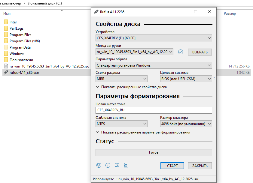Viewport: 253px width, 183px height.
Task: Show the Rufus log icon
Action: 126,165
